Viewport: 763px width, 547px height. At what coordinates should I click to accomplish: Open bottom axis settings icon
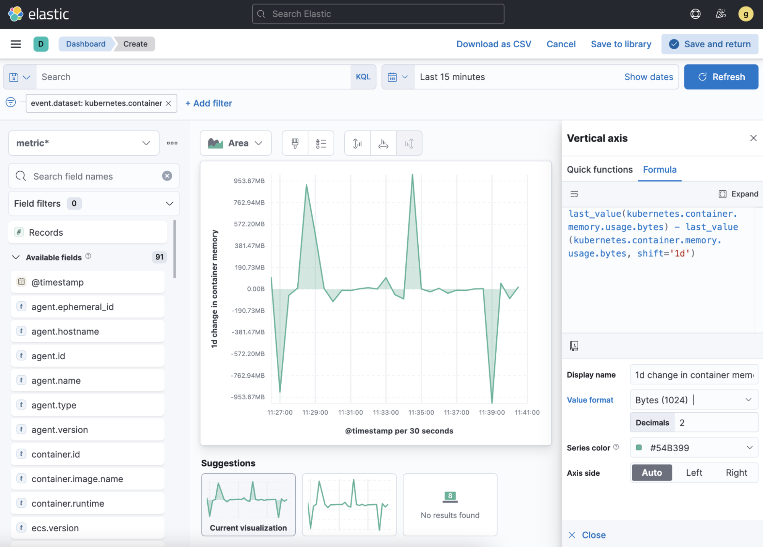tap(383, 143)
